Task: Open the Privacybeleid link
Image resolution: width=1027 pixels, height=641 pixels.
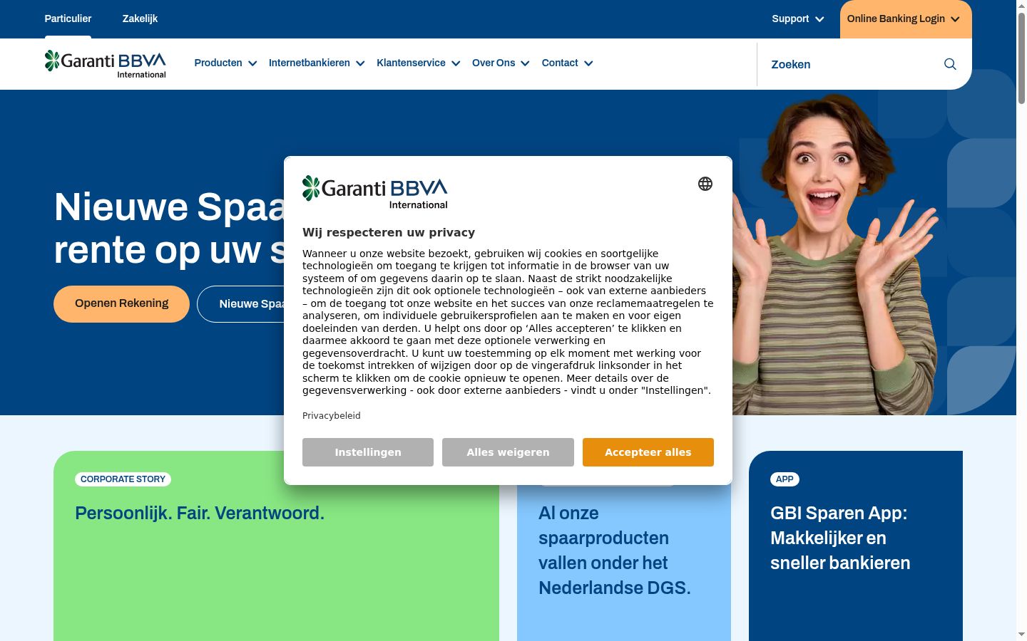Action: 332,416
